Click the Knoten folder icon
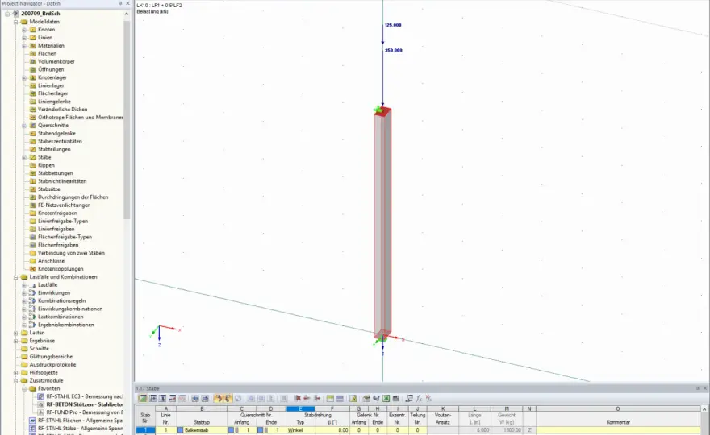The width and height of the screenshot is (710, 435). (x=32, y=30)
